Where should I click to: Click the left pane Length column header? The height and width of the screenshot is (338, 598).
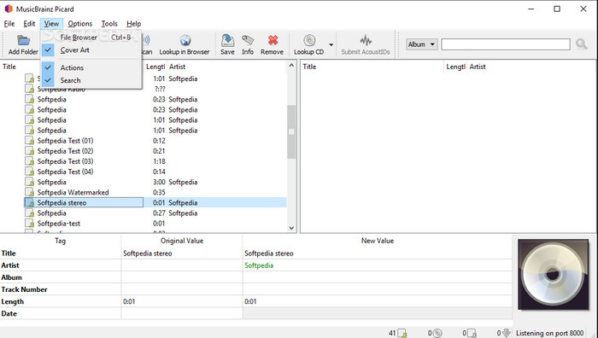pyautogui.click(x=155, y=67)
